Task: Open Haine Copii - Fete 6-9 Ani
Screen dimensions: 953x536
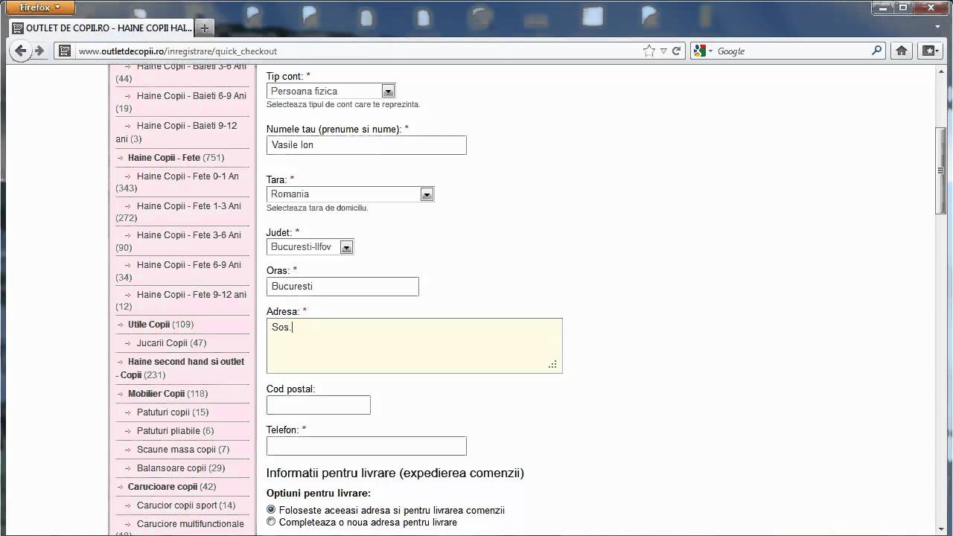Action: pyautogui.click(x=189, y=265)
